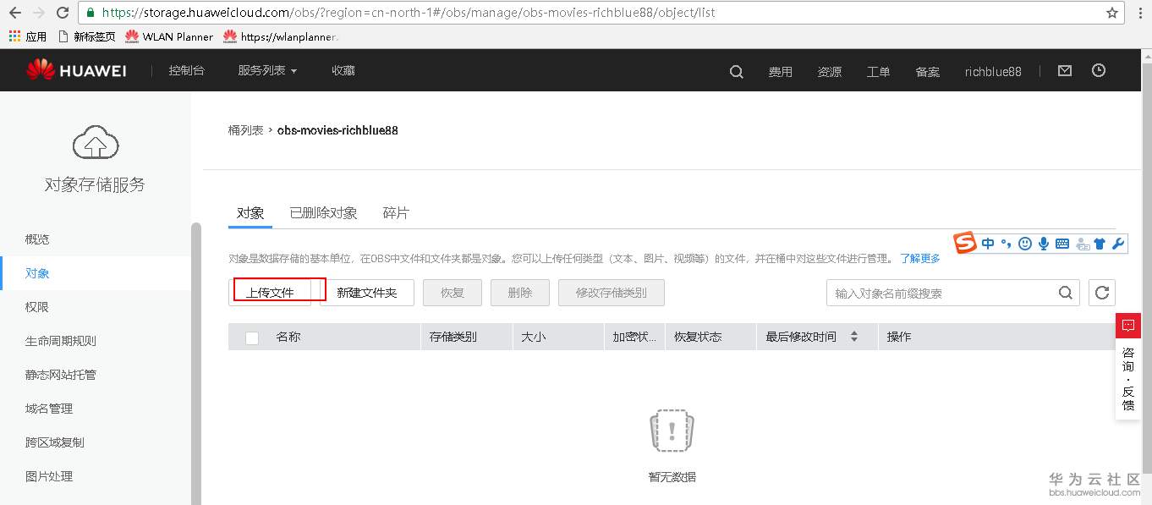Open the https://wlanplanner bookmark

[282, 36]
